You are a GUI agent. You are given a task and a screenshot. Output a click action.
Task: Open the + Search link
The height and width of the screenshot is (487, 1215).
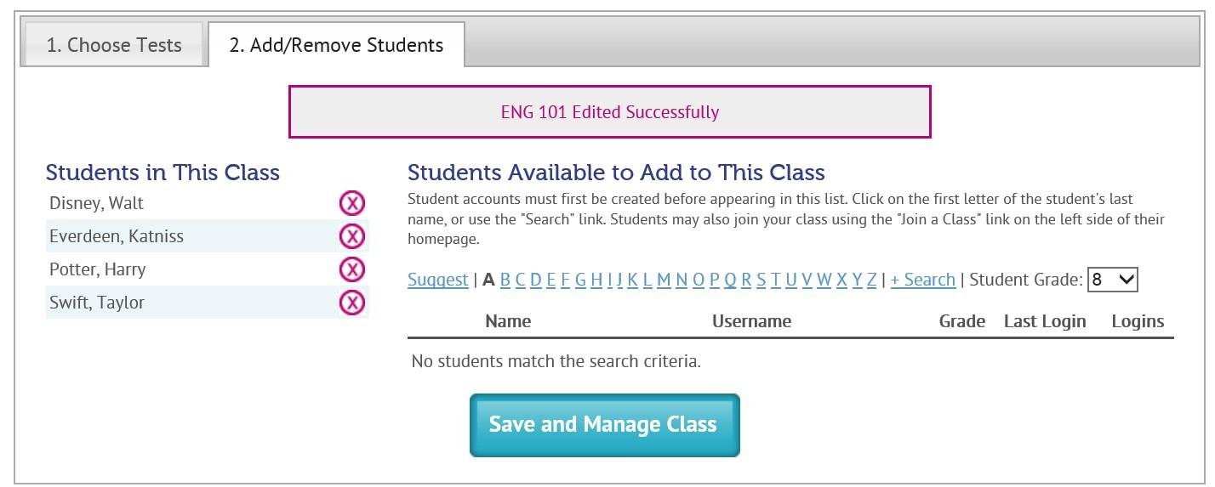coord(923,280)
